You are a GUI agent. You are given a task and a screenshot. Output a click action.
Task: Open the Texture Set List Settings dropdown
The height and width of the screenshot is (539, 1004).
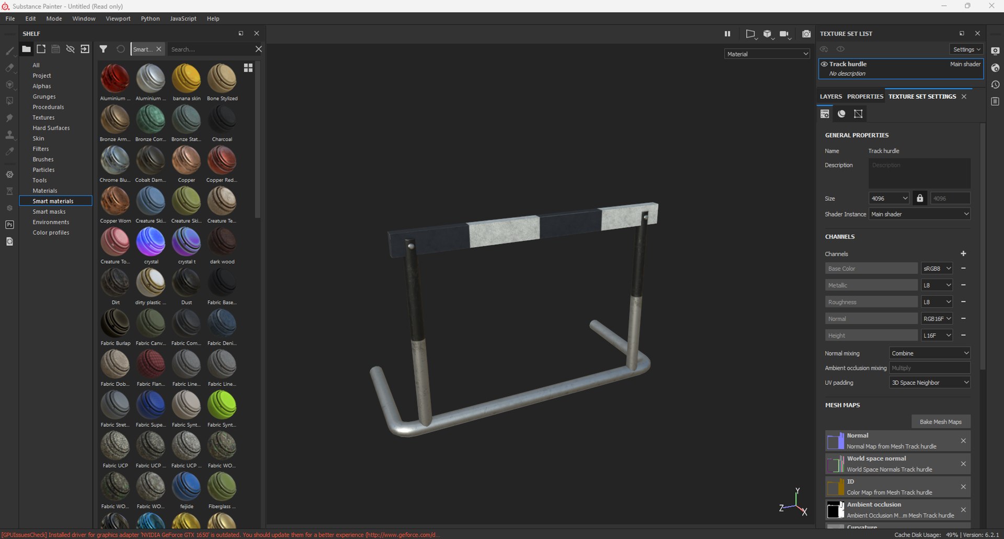(966, 49)
